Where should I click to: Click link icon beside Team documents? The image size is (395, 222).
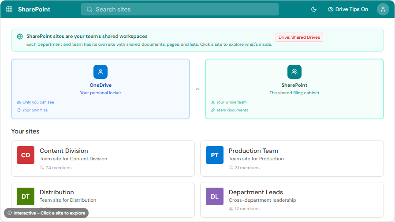[x=213, y=110]
